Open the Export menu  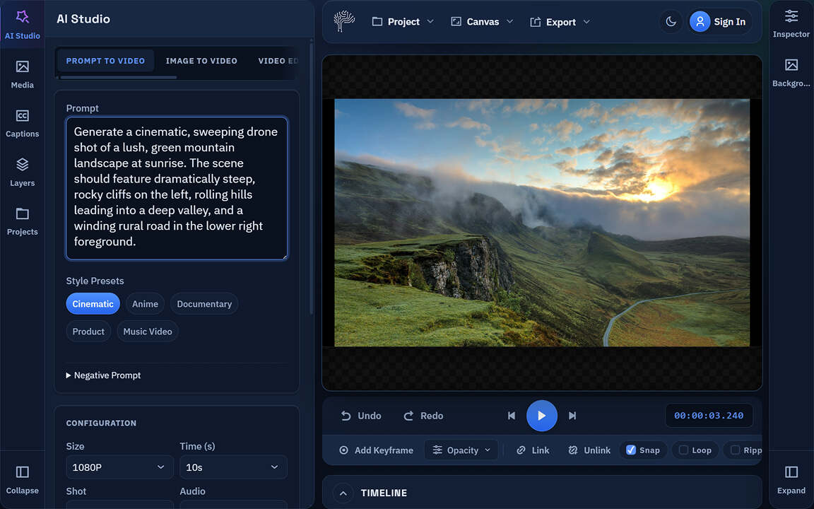coord(560,21)
